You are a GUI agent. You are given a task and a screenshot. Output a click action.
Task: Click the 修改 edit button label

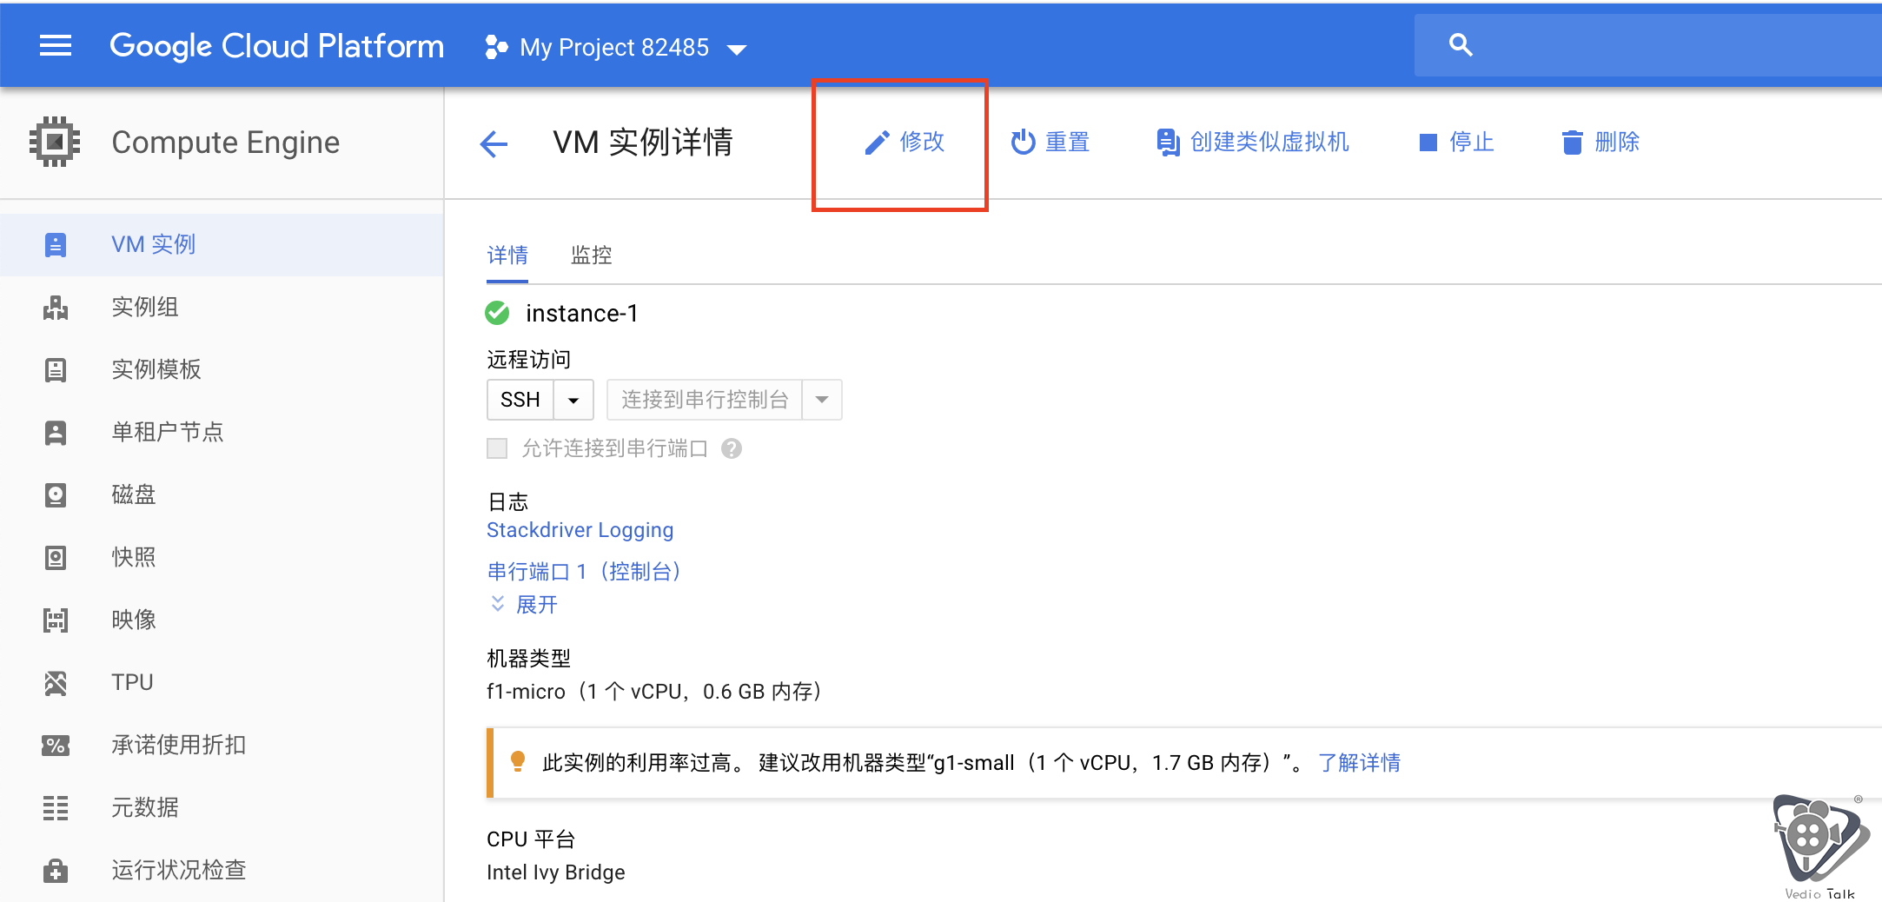coord(922,142)
